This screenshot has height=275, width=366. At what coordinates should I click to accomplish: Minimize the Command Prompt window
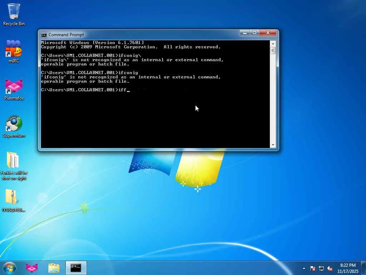(x=244, y=33)
